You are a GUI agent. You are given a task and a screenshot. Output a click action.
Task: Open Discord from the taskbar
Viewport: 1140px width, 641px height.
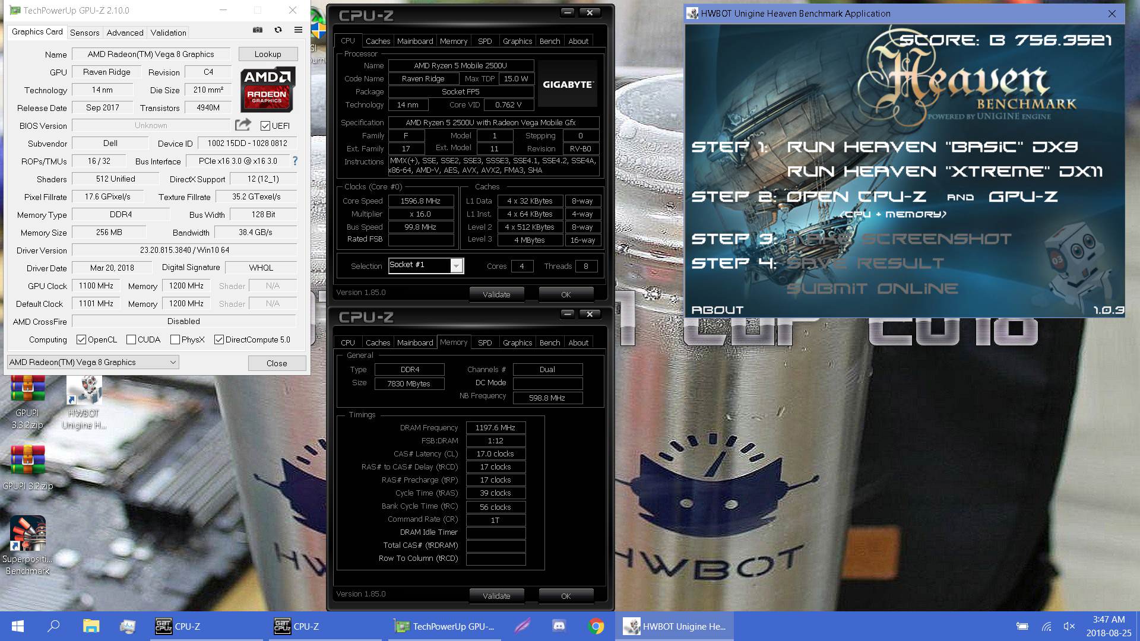[559, 626]
